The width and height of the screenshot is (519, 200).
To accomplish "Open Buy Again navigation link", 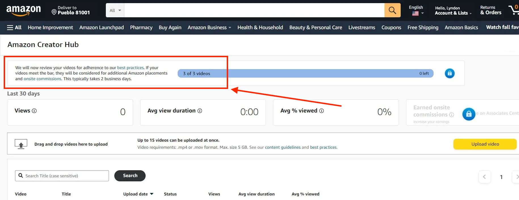I will [x=170, y=27].
